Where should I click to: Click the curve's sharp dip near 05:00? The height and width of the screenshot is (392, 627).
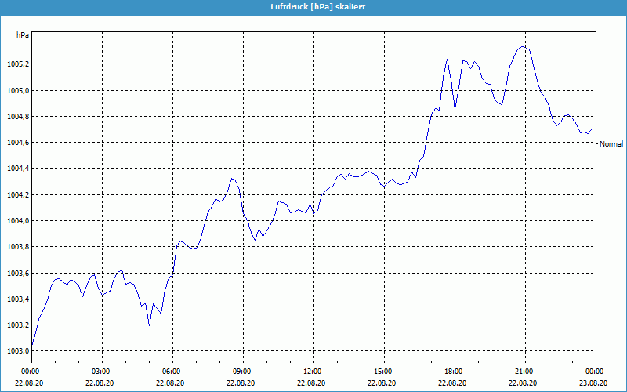149,324
